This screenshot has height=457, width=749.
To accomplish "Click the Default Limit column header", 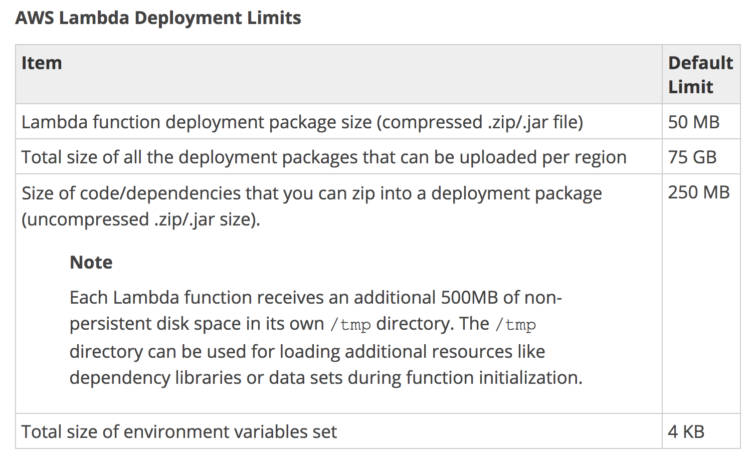I will pos(700,75).
